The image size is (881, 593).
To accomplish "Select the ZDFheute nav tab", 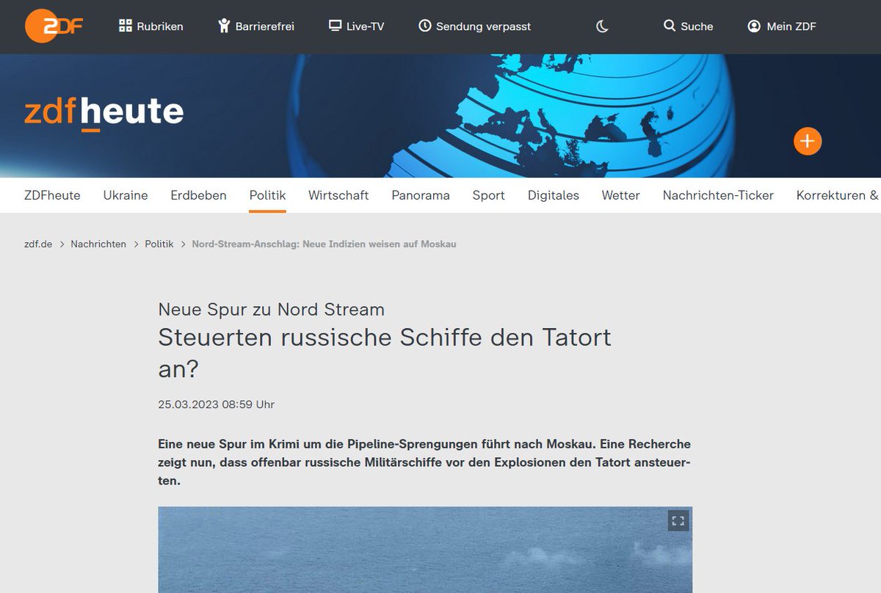I will 52,195.
